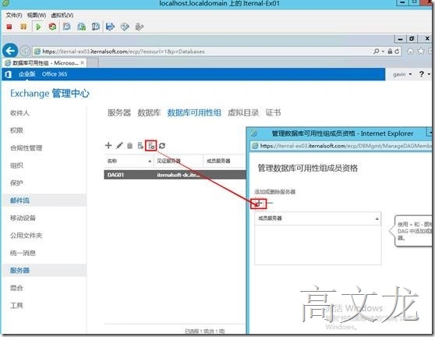Open 公用文件夹 in the left navigation

pos(26,236)
